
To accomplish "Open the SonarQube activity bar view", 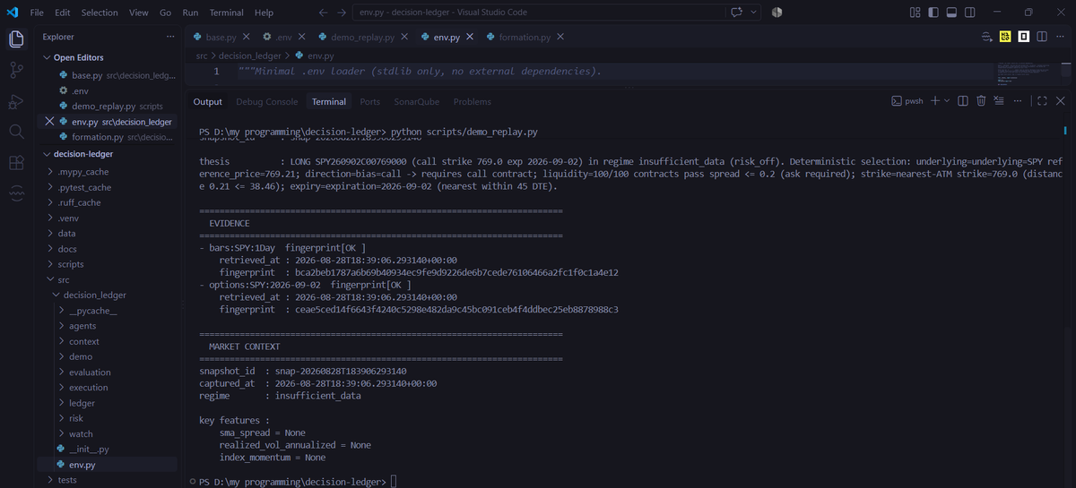I will [16, 193].
